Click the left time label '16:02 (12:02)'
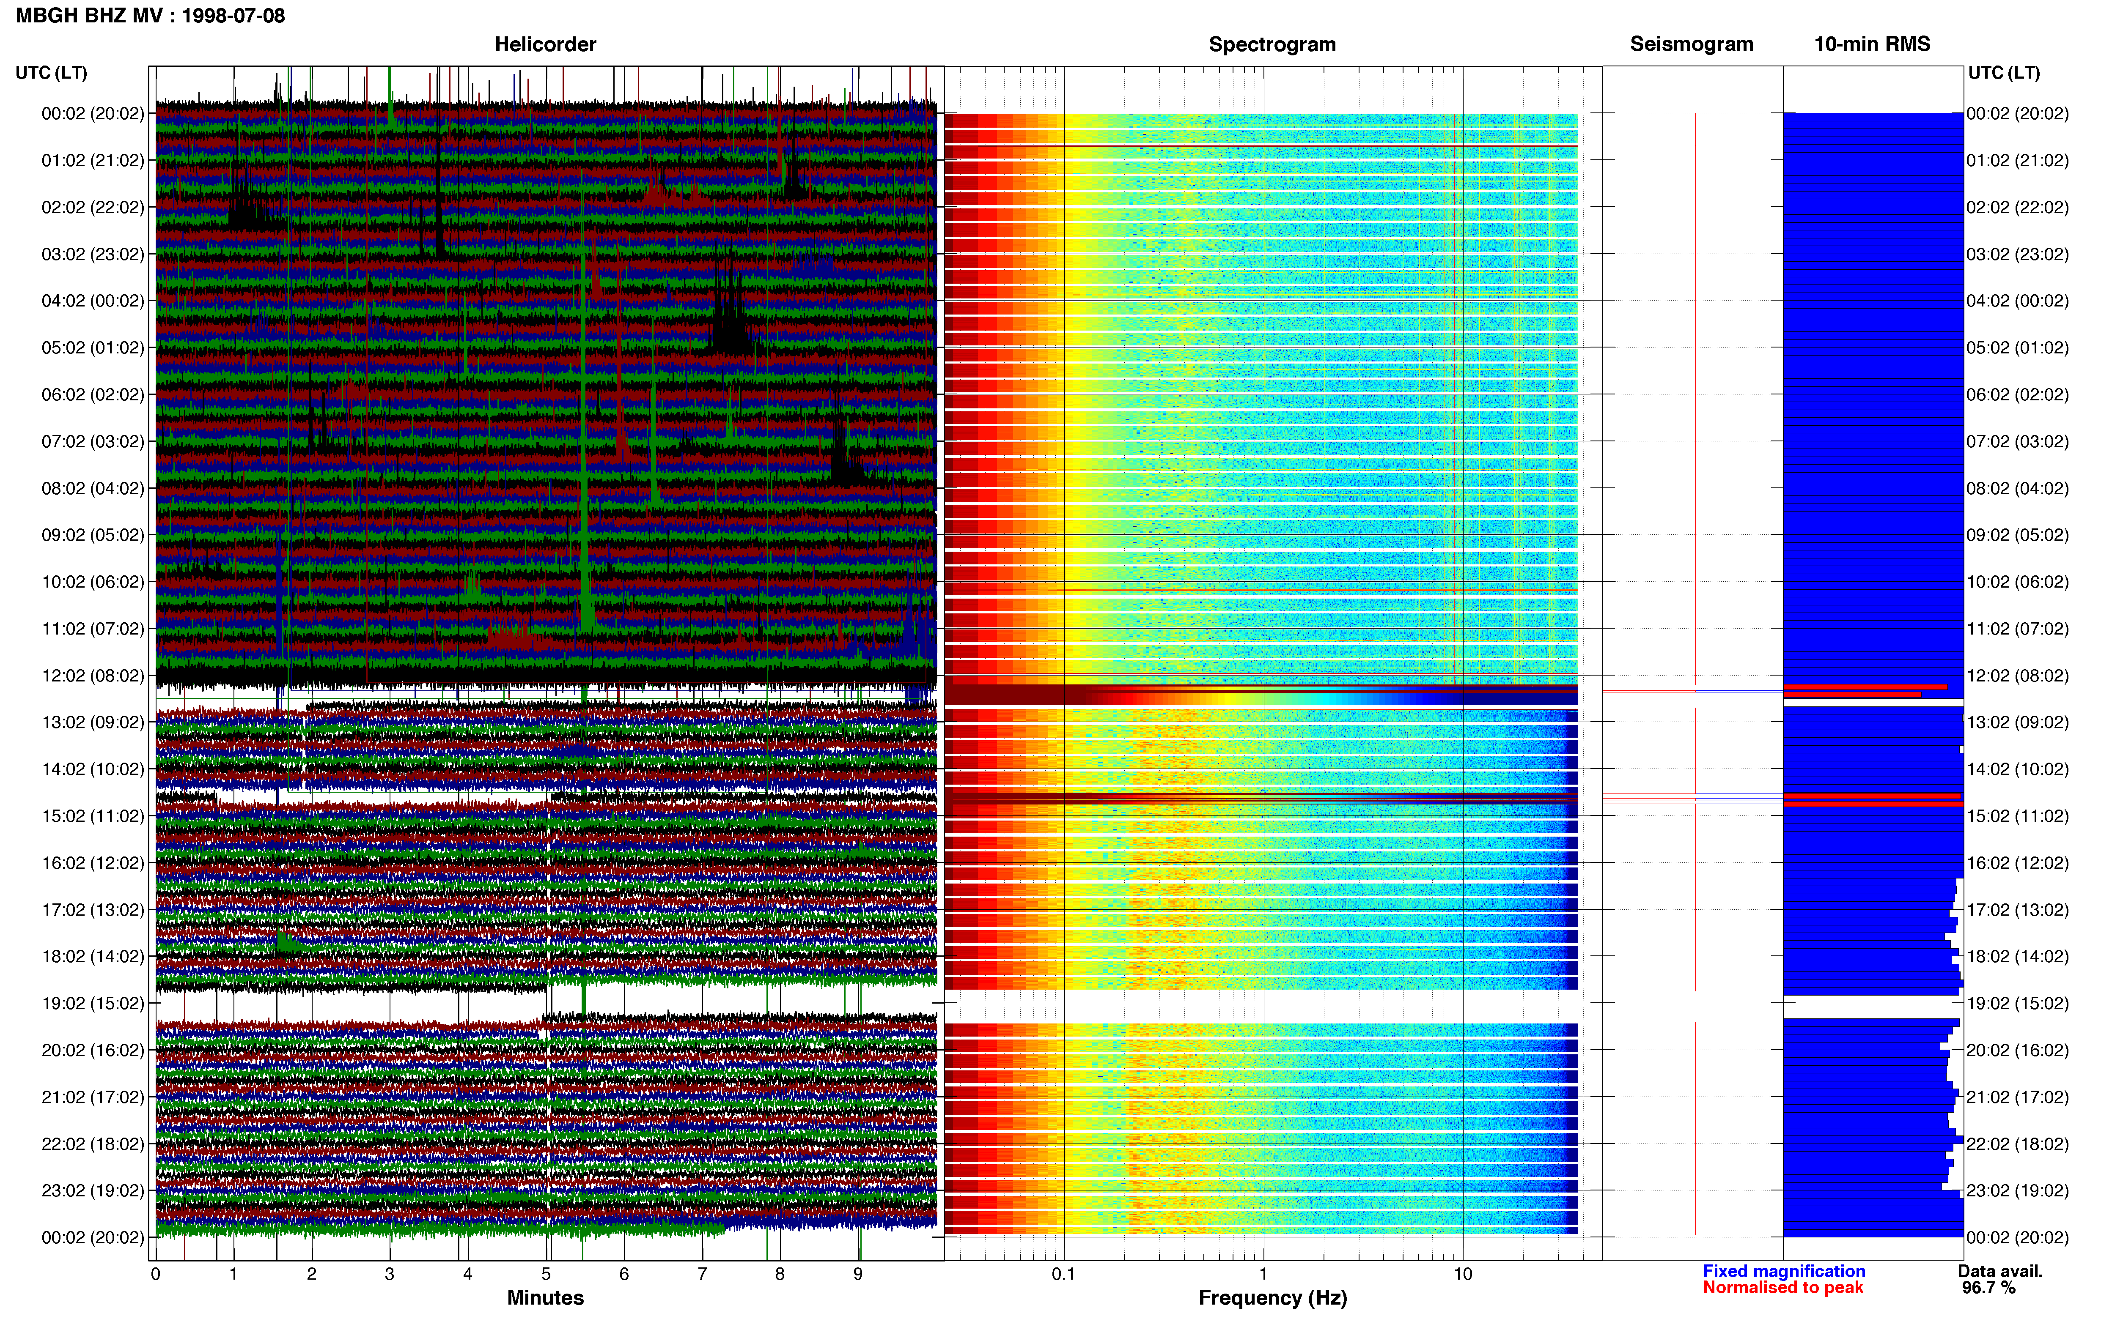 [93, 862]
